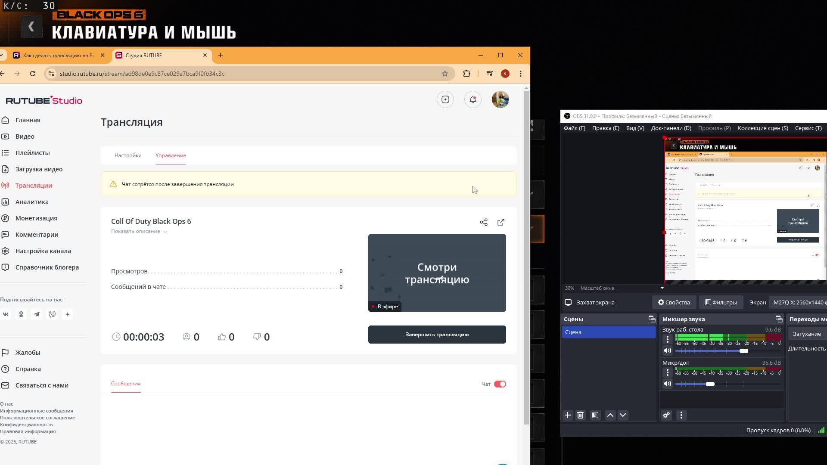Image resolution: width=827 pixels, height=465 pixels.
Task: Pop out the Сцены dock panel
Action: tap(652, 319)
